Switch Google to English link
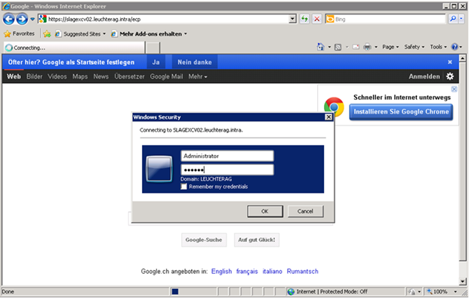Viewport: 469px width, 298px height. pyautogui.click(x=221, y=272)
